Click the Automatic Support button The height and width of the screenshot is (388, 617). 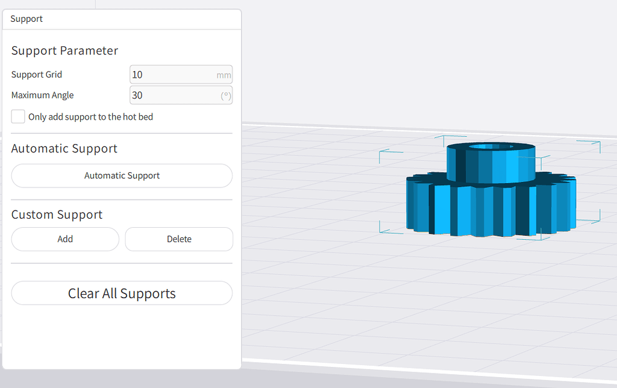click(x=121, y=175)
